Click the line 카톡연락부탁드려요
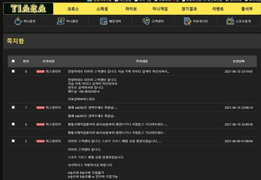This screenshot has width=261, height=180. click(x=82, y=99)
